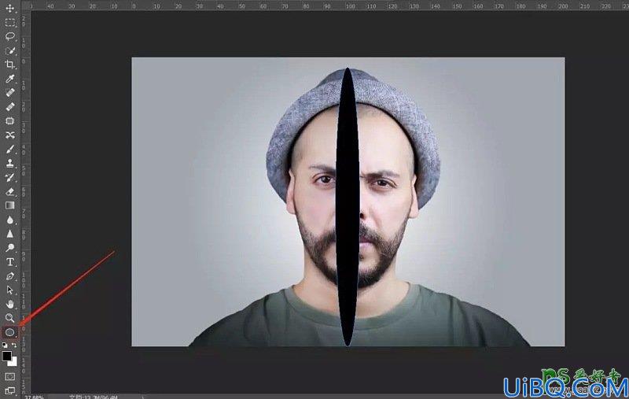Click the horizontal ruler at top
This screenshot has width=629, height=399.
point(329,6)
